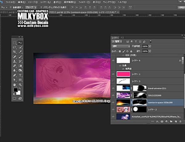Add a layer mask
This screenshot has width=185, height=142.
click(x=162, y=121)
